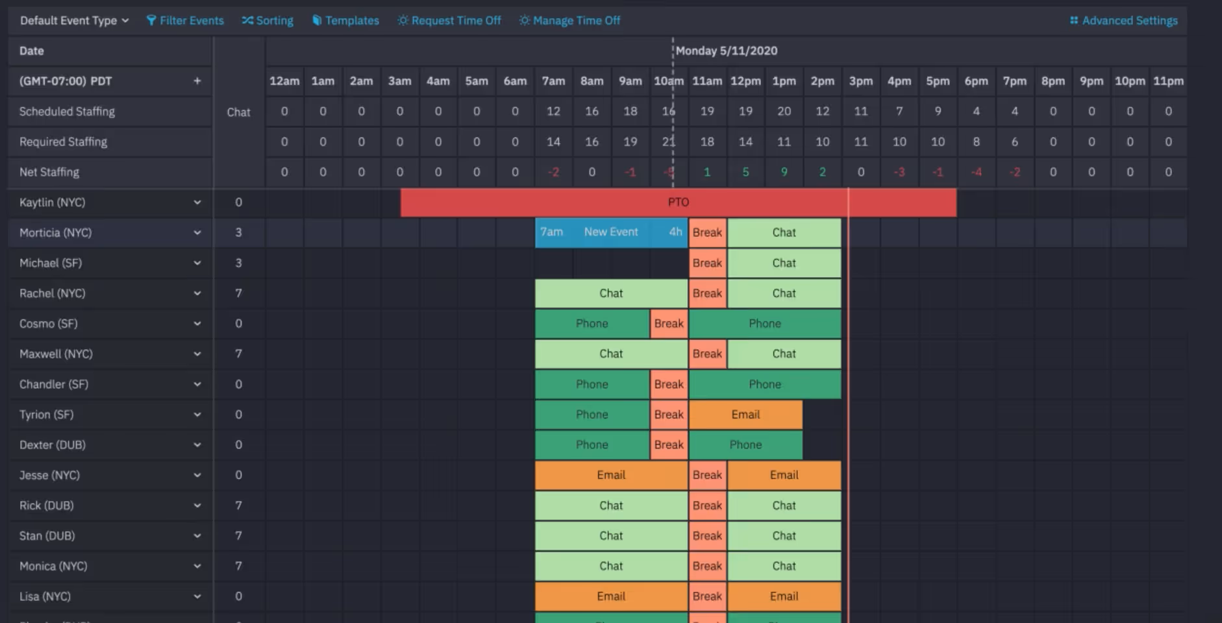Screen dimensions: 1222x623
Task: Select Maxwell's Break block
Action: pos(707,354)
